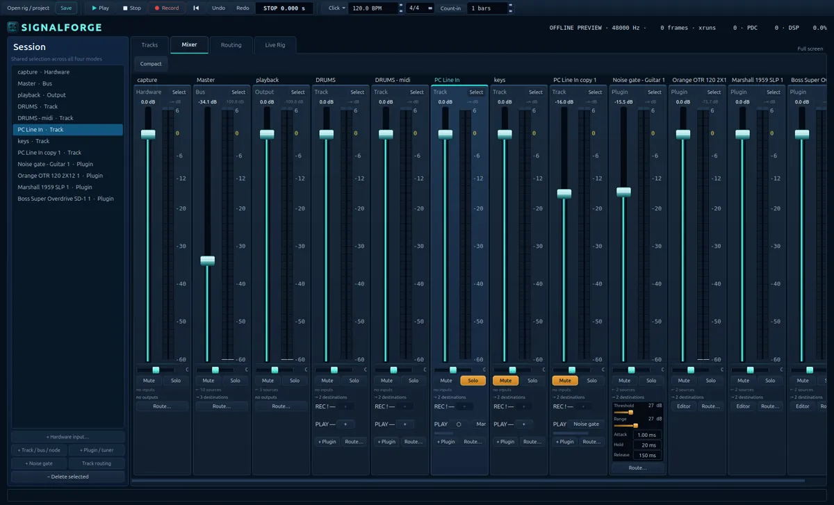This screenshot has height=505, width=834.
Task: Open Route below Noise gate parameters
Action: (x=637, y=468)
